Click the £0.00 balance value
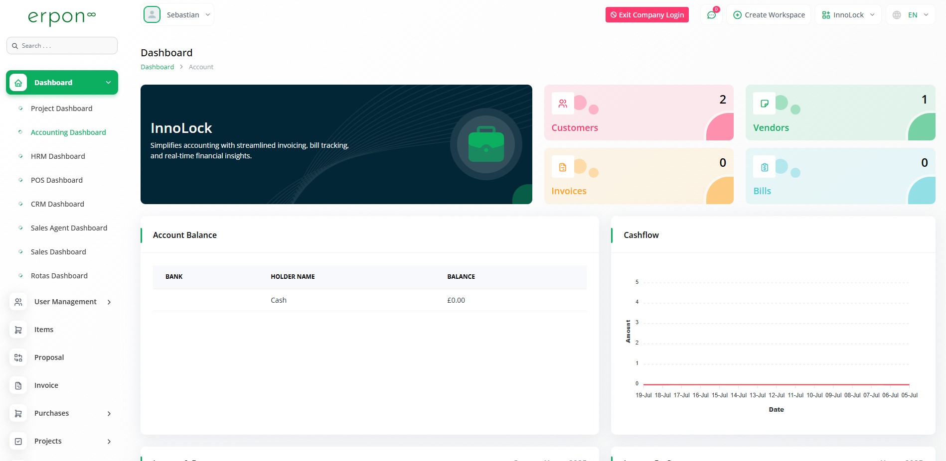 point(456,300)
